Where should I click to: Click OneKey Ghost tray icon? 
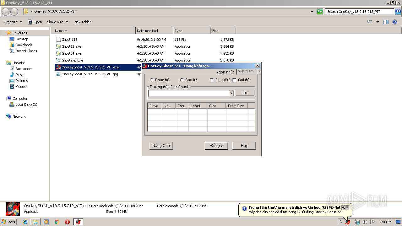coord(348,222)
